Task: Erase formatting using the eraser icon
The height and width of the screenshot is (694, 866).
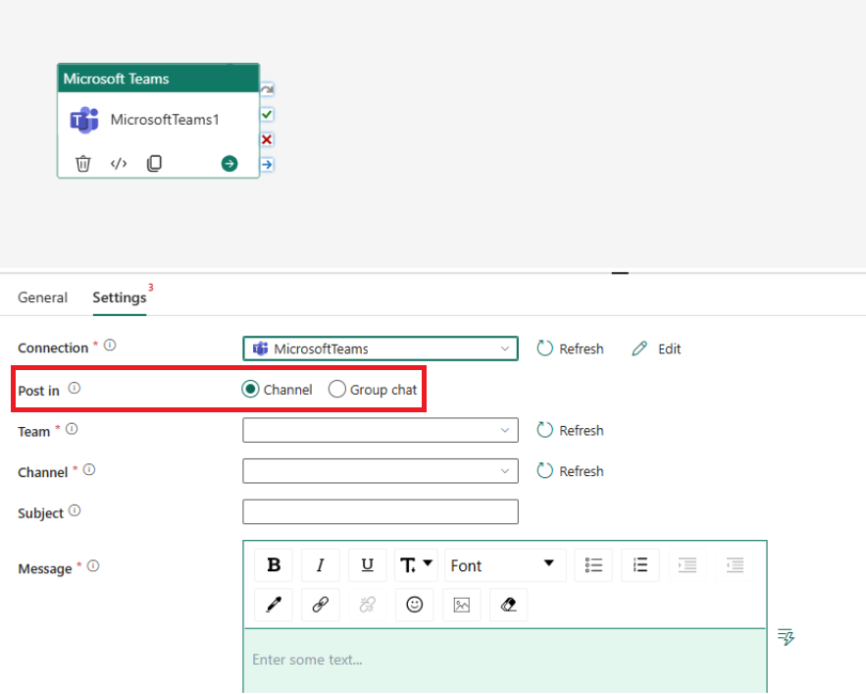Action: tap(508, 605)
